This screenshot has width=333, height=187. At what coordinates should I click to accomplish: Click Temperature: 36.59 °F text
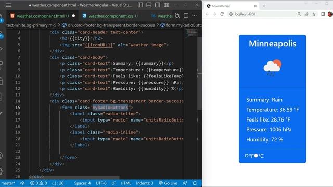pyautogui.click(x=273, y=110)
